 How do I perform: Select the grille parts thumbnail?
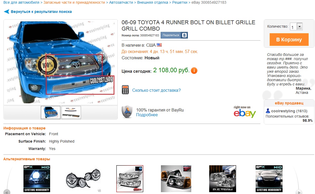click(71, 112)
